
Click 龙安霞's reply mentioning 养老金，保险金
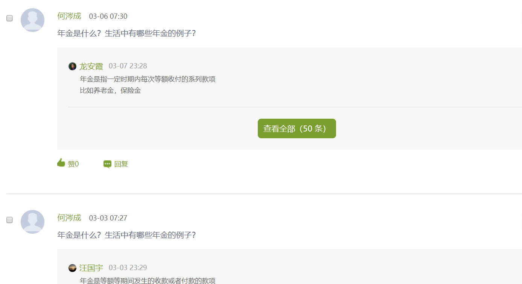(x=111, y=91)
